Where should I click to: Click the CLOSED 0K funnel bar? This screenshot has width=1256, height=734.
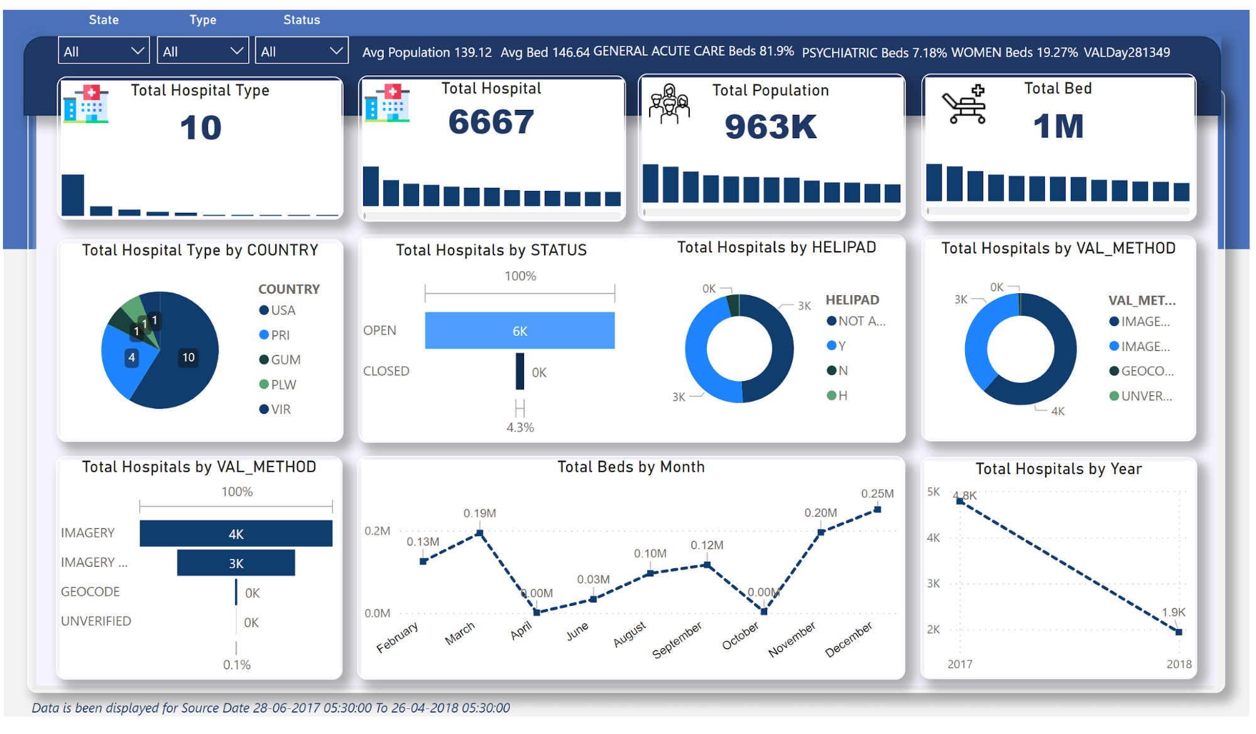520,371
